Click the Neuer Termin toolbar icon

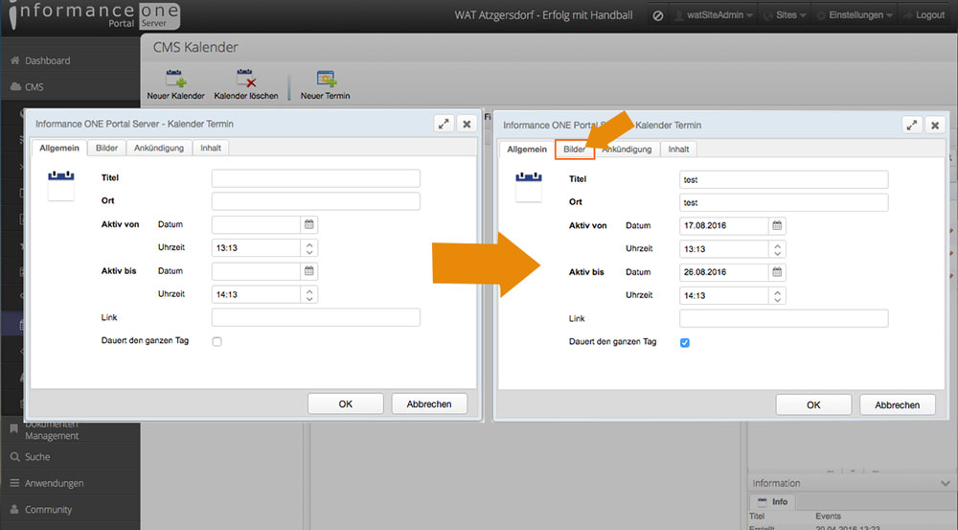pos(325,81)
